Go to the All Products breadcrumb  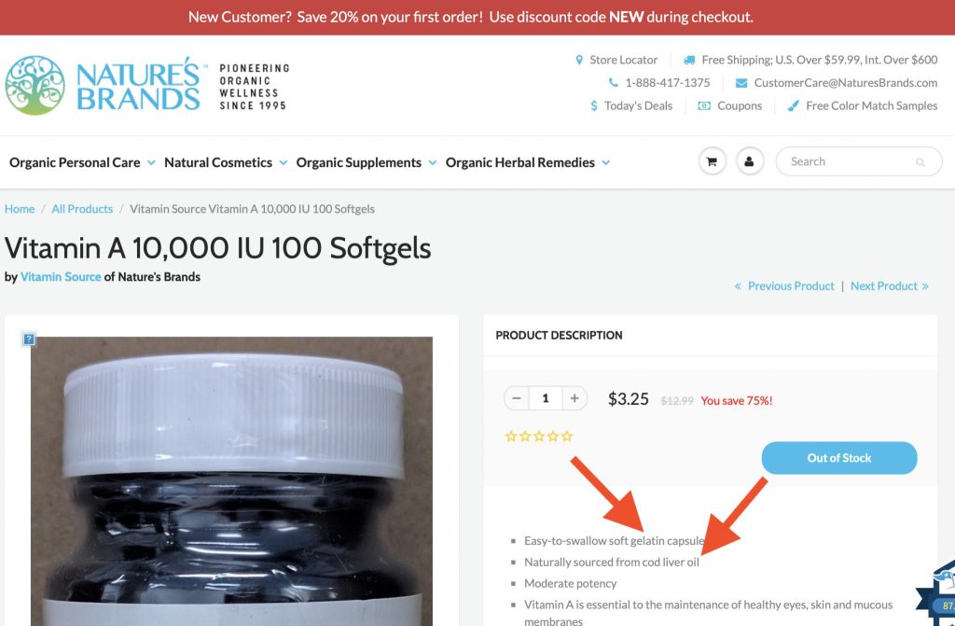tap(82, 209)
